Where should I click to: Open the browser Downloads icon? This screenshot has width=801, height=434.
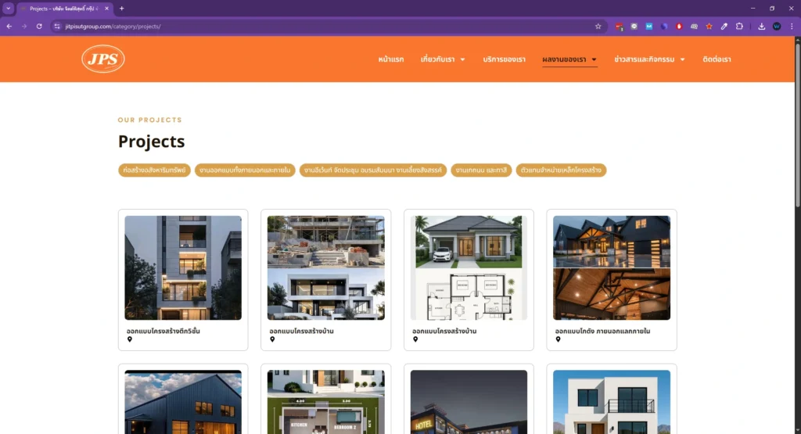[761, 26]
